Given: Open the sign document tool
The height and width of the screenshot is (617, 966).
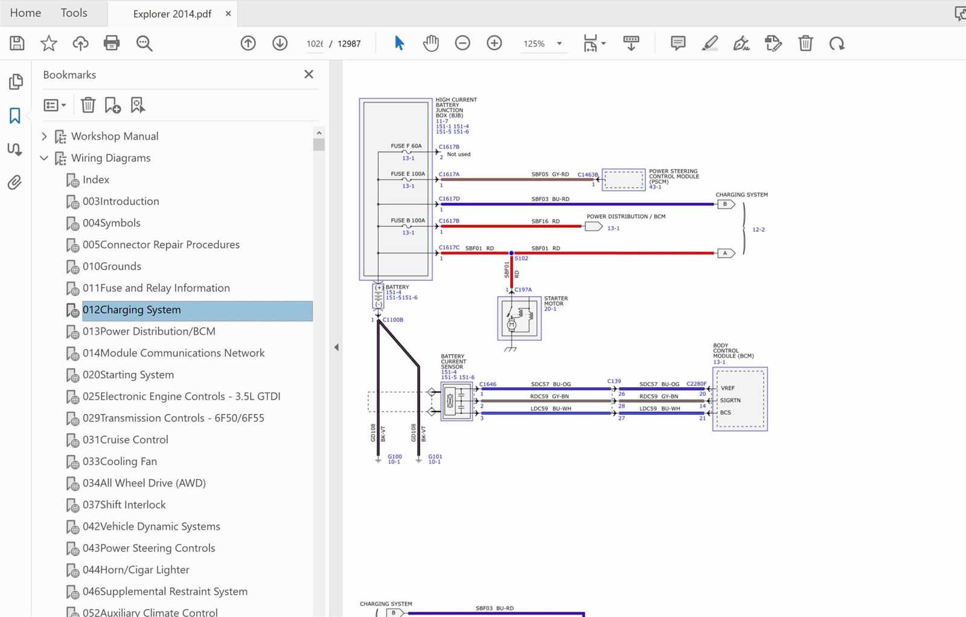Looking at the screenshot, I should click(741, 43).
